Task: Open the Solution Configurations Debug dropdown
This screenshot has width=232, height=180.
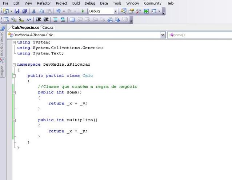Action: [x=116, y=11]
